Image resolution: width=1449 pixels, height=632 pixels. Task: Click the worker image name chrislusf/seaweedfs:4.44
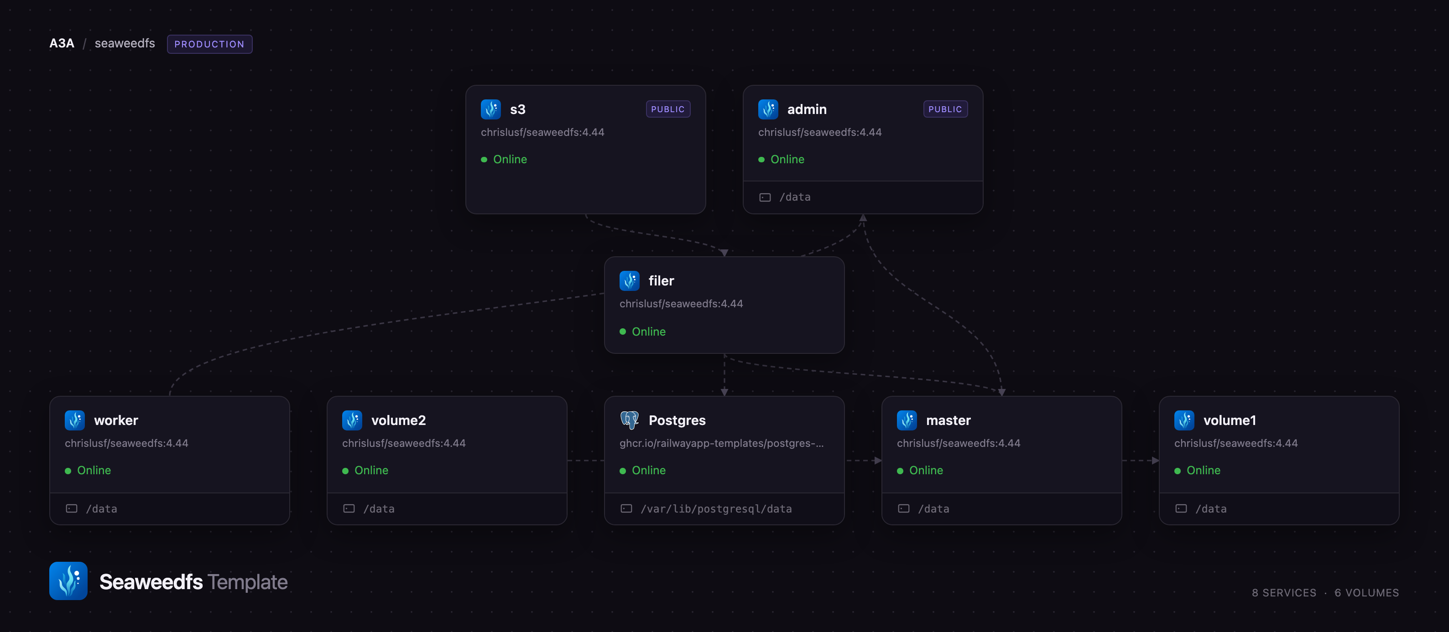126,443
